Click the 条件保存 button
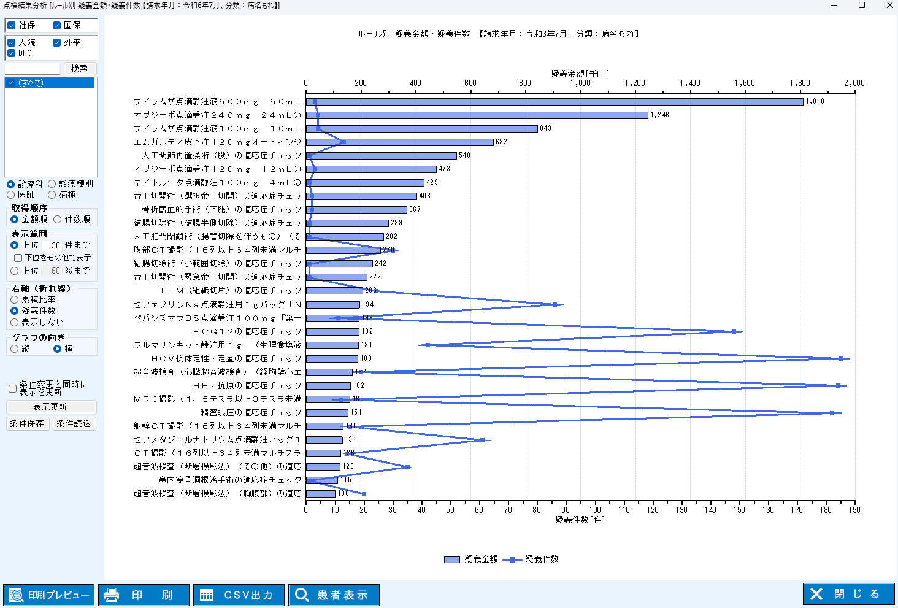 [27, 423]
